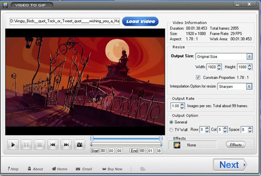Toggle Constrain Proportion checkbox
The image size is (261, 176).
point(198,78)
